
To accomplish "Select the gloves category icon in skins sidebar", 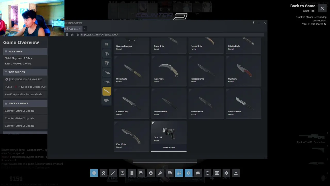I will pyautogui.click(x=107, y=100).
